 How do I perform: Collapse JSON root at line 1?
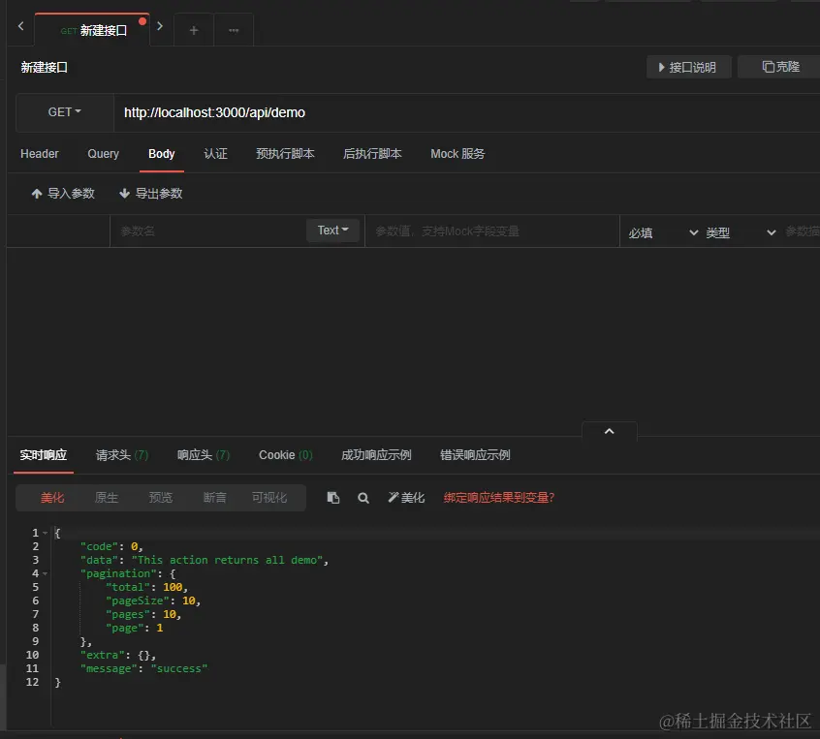45,533
